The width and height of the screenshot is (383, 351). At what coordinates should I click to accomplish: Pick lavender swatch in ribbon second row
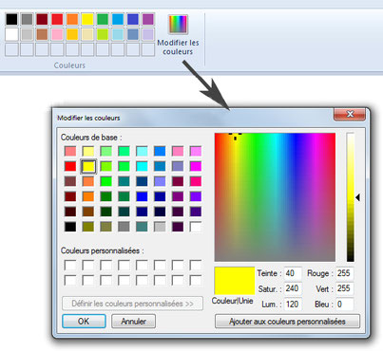(148, 34)
